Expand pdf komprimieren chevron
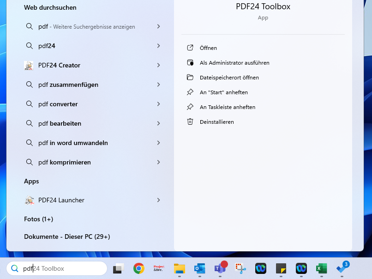The image size is (372, 279). [x=158, y=162]
